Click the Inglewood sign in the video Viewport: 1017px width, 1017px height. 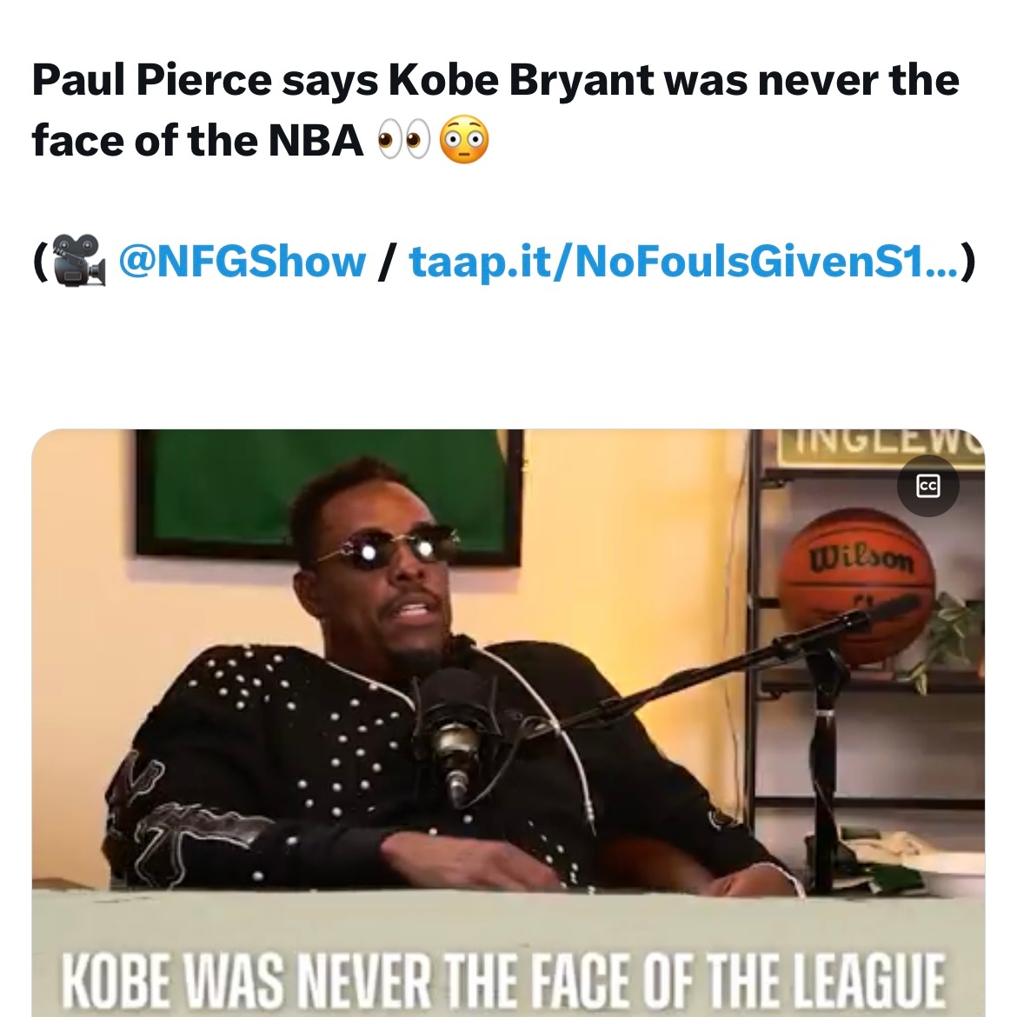coord(882,446)
